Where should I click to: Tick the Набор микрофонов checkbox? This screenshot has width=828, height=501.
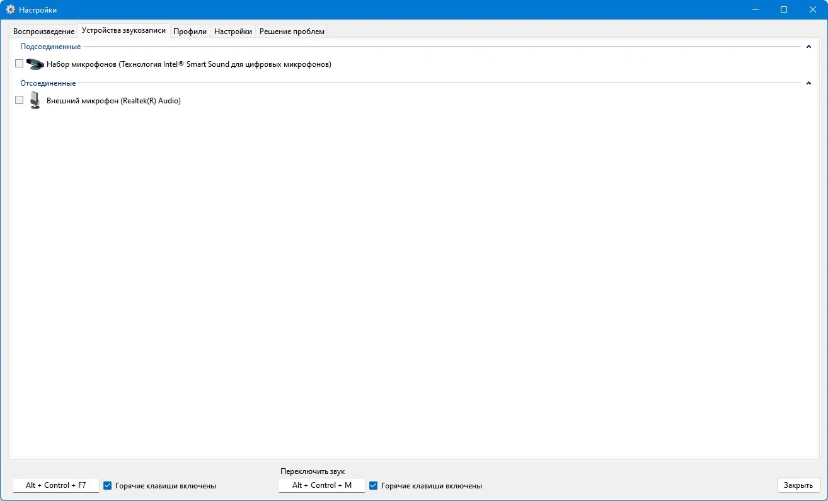(19, 64)
